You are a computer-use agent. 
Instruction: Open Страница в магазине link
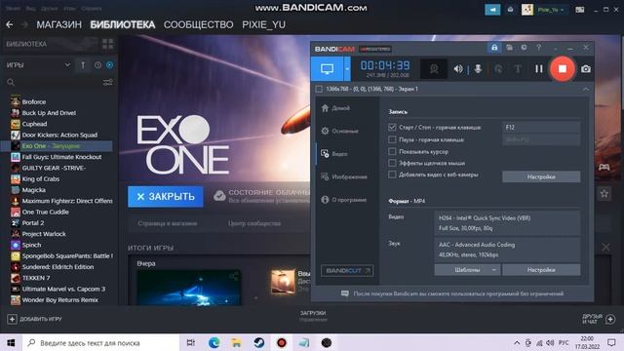[x=168, y=223]
